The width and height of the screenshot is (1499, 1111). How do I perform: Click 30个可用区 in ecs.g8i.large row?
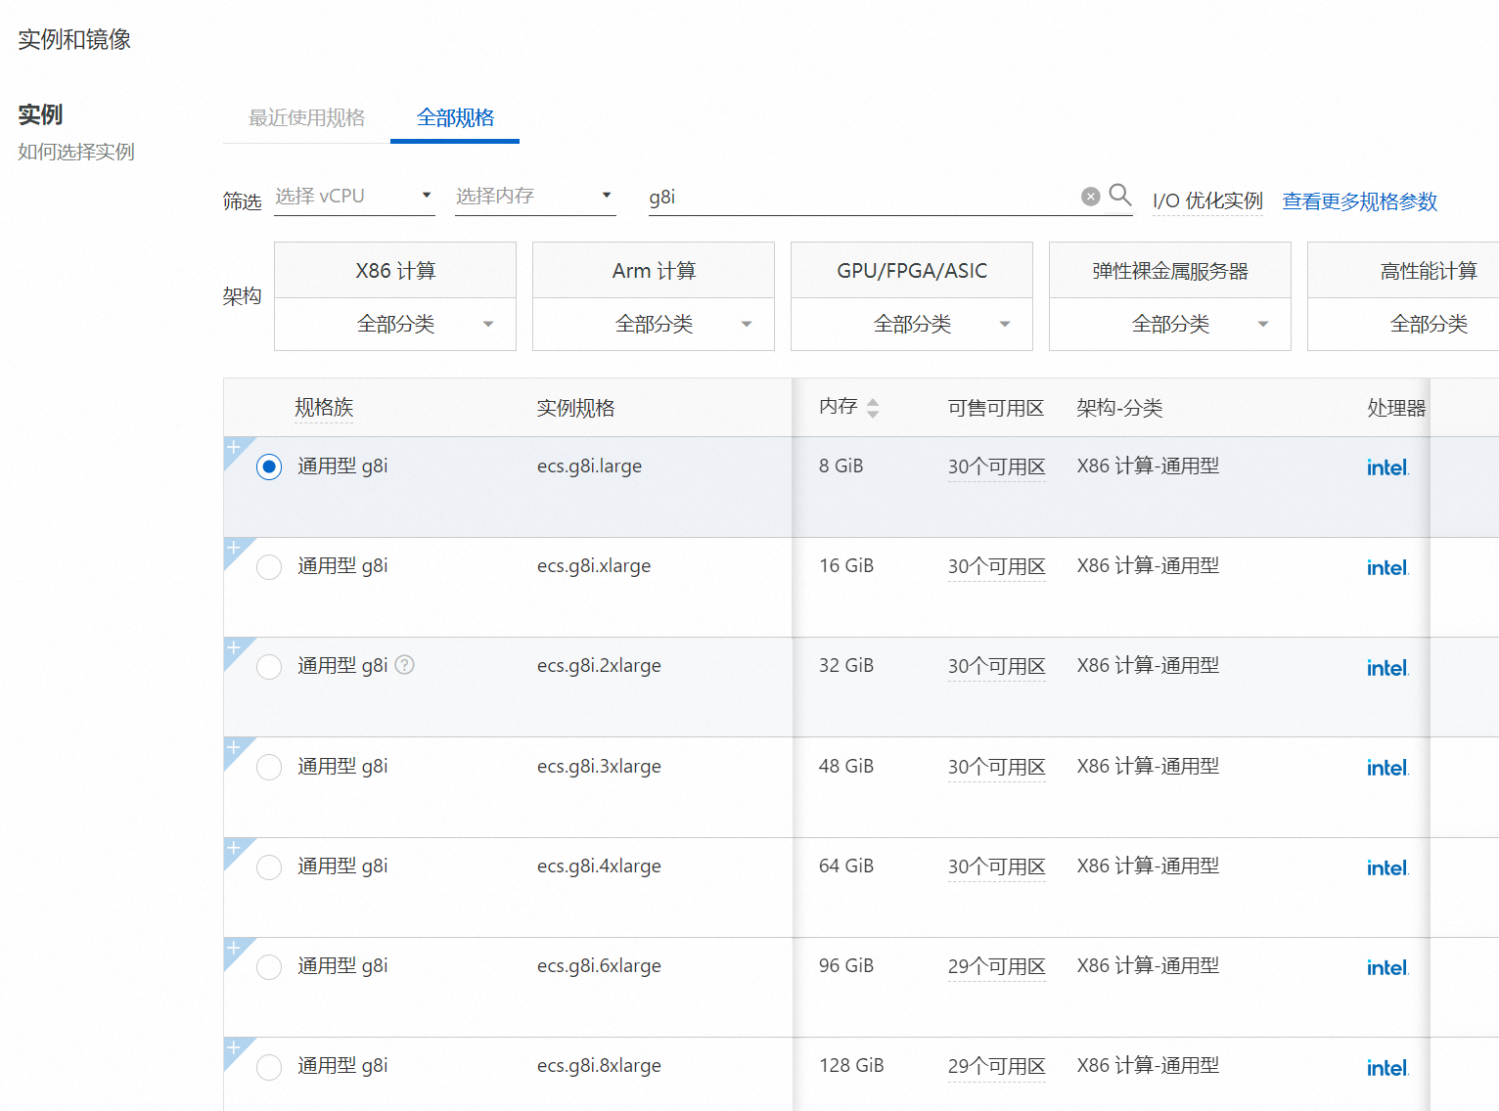click(x=996, y=467)
